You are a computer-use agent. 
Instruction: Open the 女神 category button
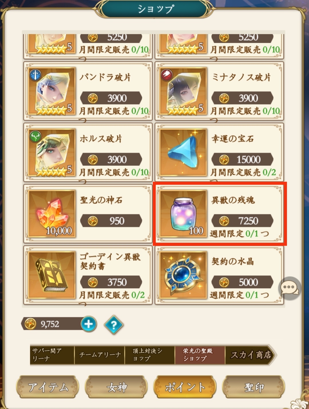coord(116,387)
